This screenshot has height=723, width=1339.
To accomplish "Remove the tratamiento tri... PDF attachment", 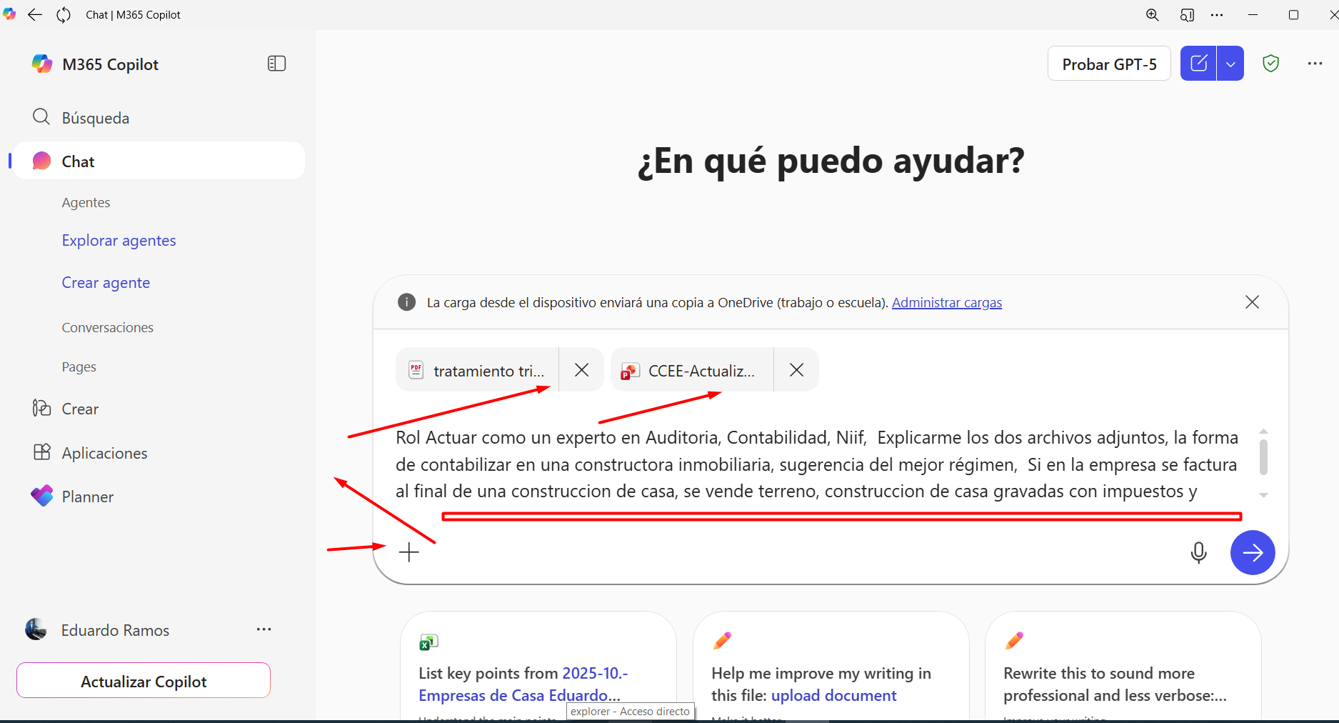I will [x=581, y=370].
